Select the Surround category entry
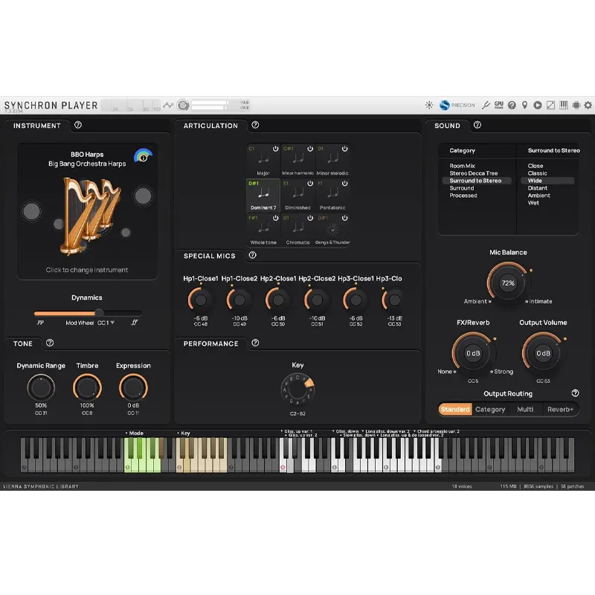595x595 pixels. point(461,188)
